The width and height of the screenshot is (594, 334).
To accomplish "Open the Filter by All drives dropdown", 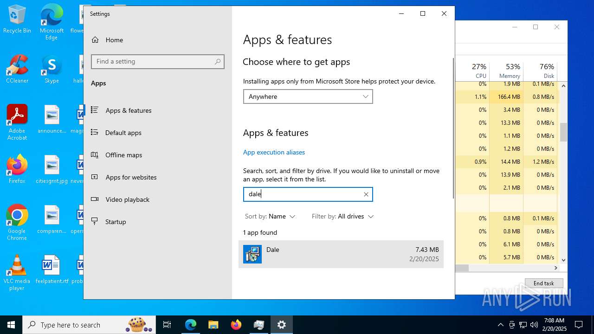I will tap(342, 217).
